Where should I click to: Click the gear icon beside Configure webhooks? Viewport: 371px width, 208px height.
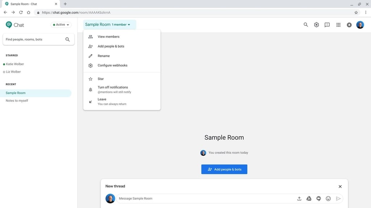90,66
